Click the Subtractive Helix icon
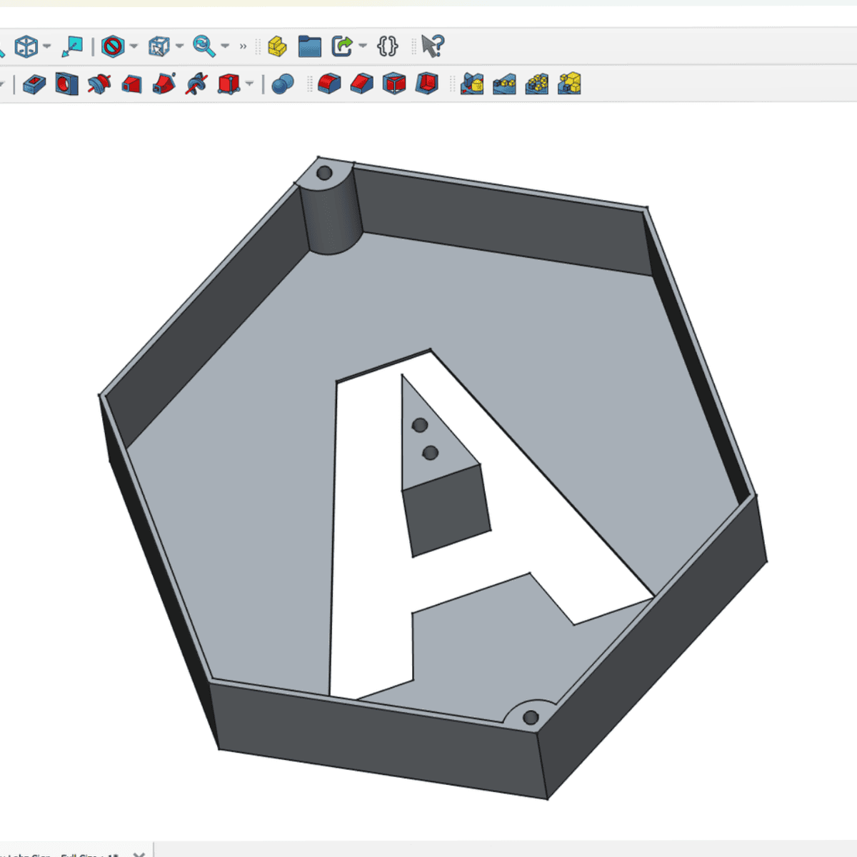Viewport: 857px width, 857px height. 196,84
